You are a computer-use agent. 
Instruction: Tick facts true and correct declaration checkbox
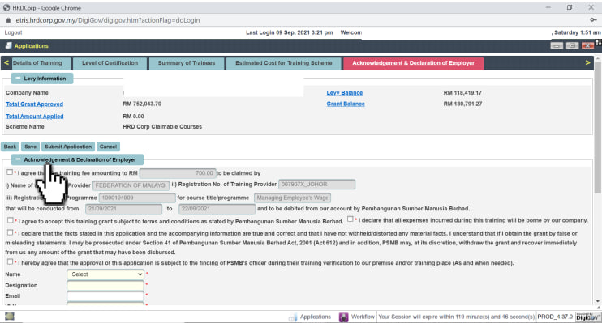[10, 232]
